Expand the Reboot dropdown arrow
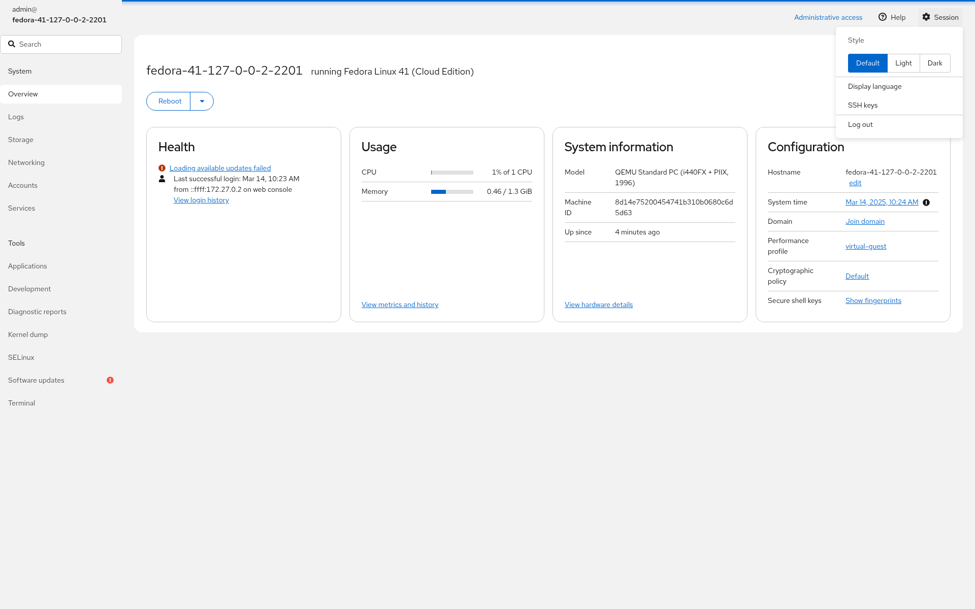Screen dimensions: 975x609 tap(202, 101)
